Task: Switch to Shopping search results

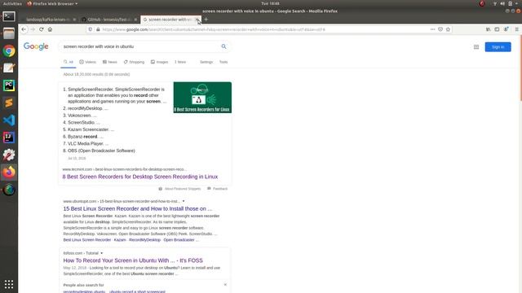Action: [x=134, y=62]
